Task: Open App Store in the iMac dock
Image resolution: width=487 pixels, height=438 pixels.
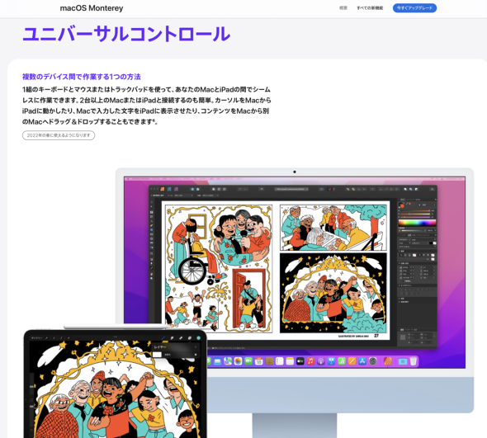Action: coord(362,361)
